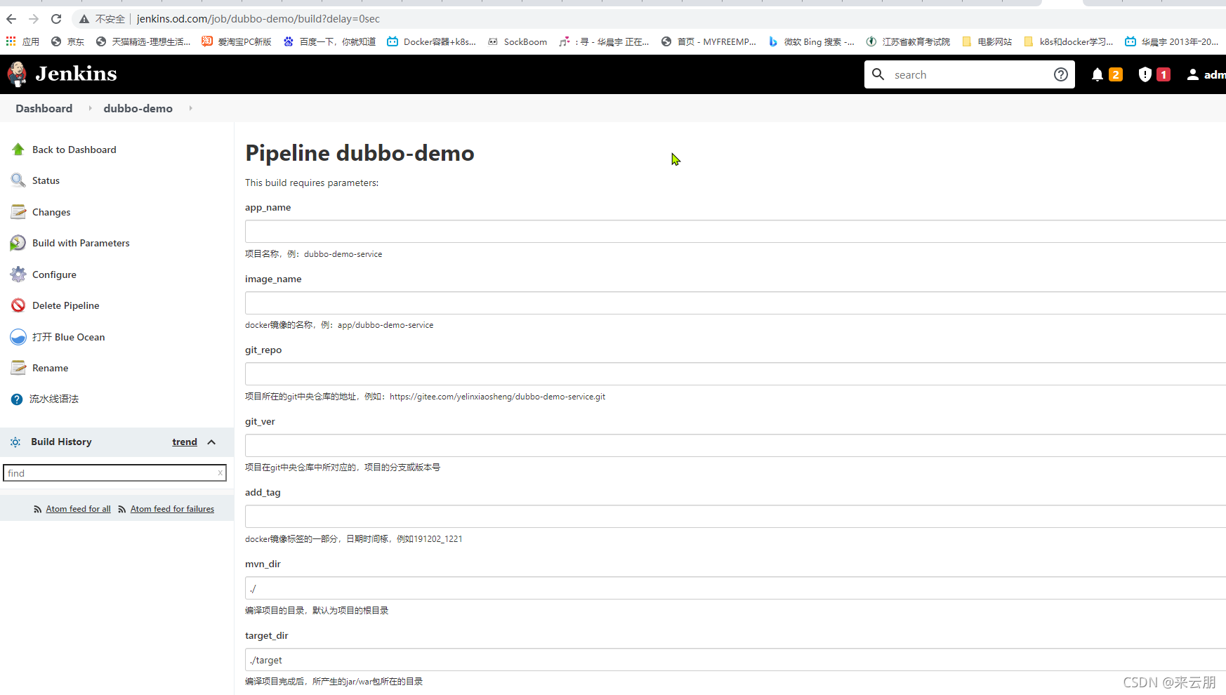Open the 微软 Bing 搜索 bookmark

coord(811,41)
